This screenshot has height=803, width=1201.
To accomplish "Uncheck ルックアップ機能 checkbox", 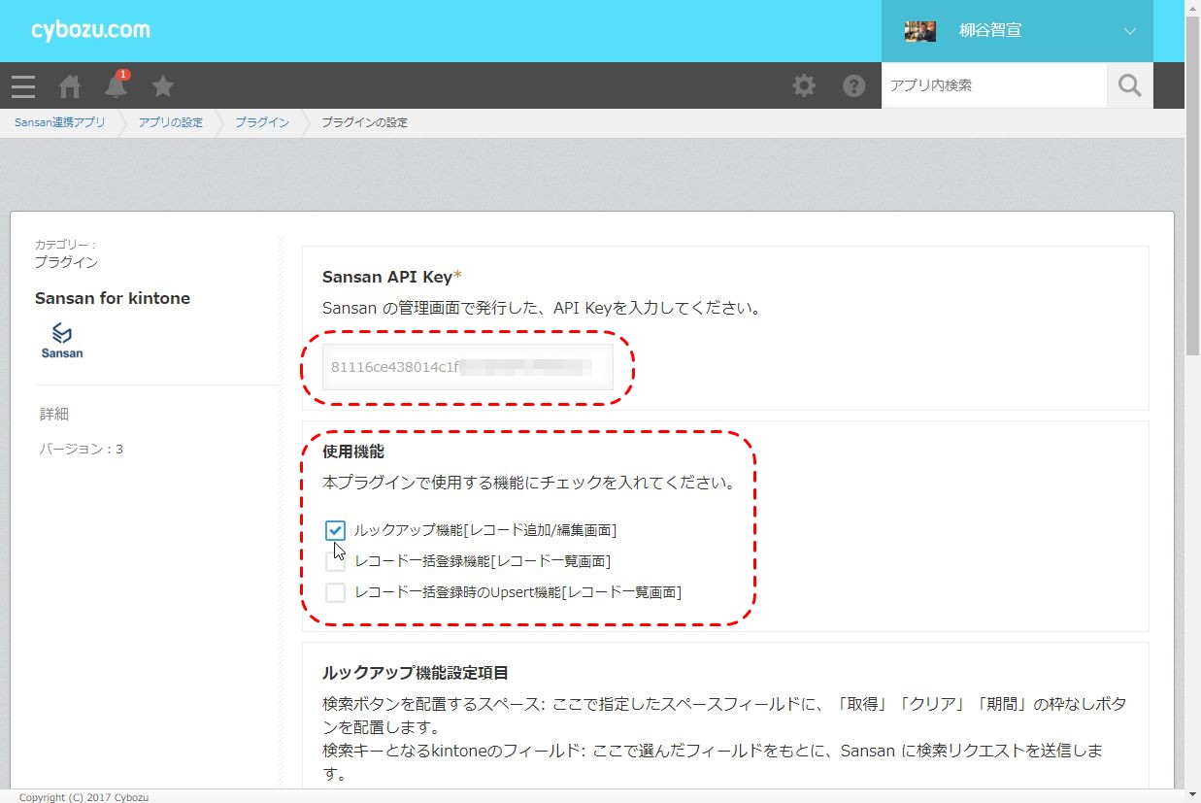I will [335, 530].
